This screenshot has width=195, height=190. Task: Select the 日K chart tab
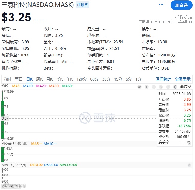pyautogui.click(x=30, y=79)
